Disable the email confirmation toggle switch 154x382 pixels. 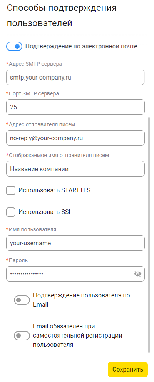[14, 46]
